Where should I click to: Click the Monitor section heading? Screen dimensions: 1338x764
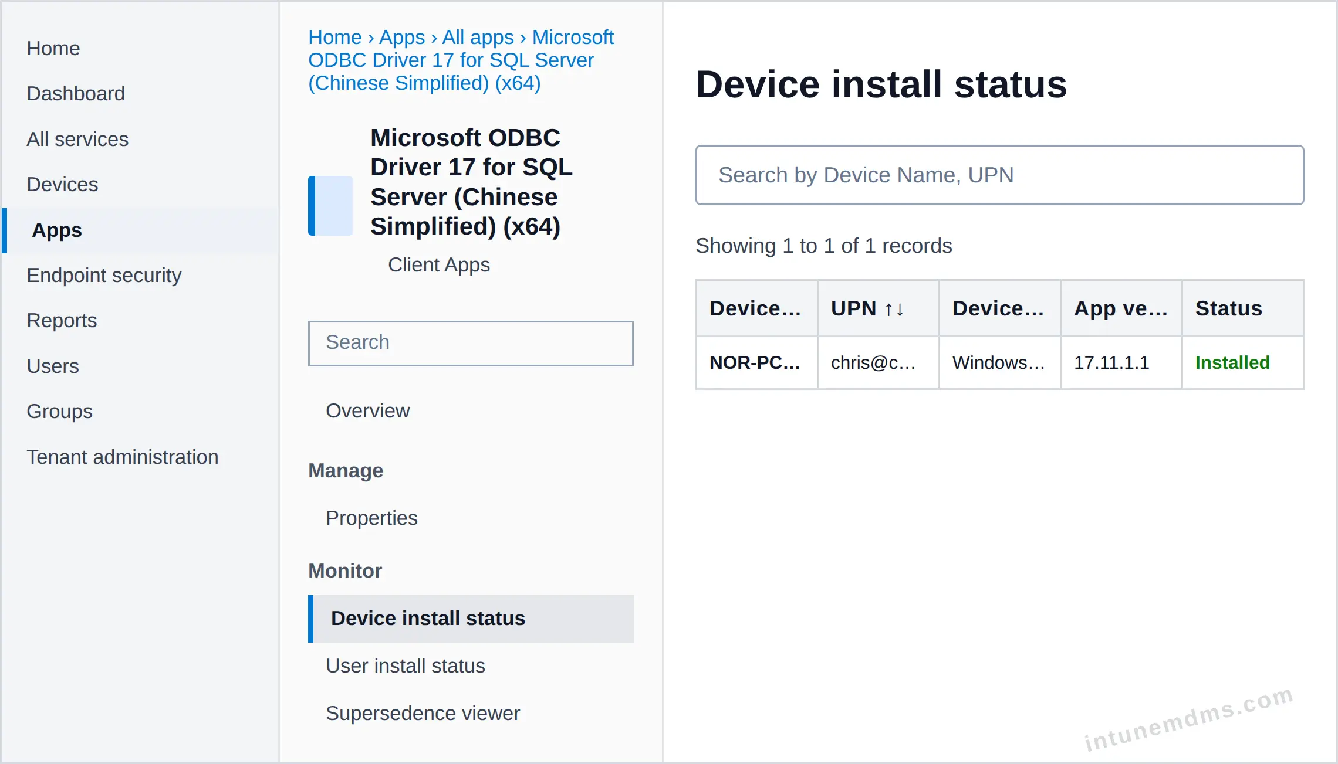tap(345, 571)
